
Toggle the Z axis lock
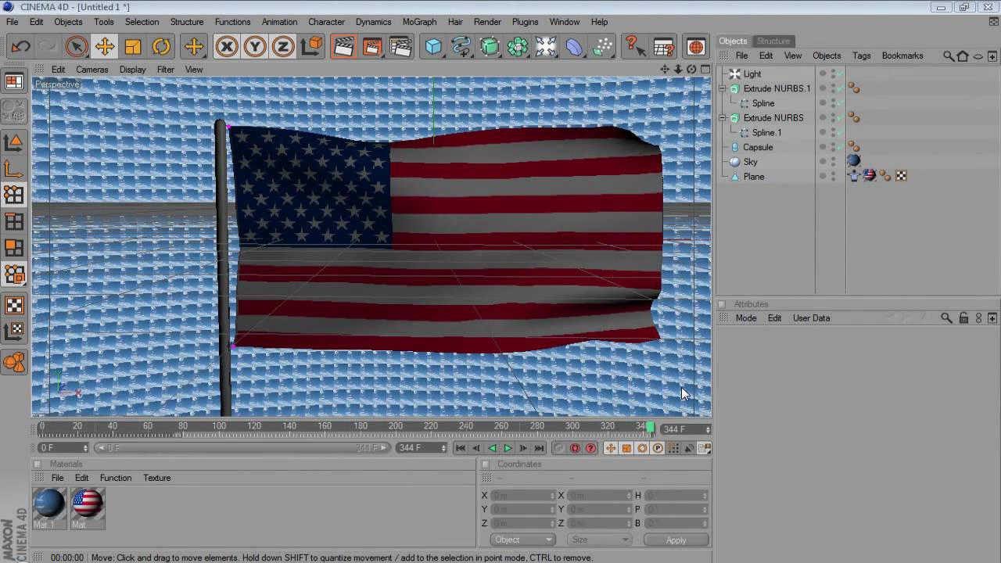coord(283,47)
